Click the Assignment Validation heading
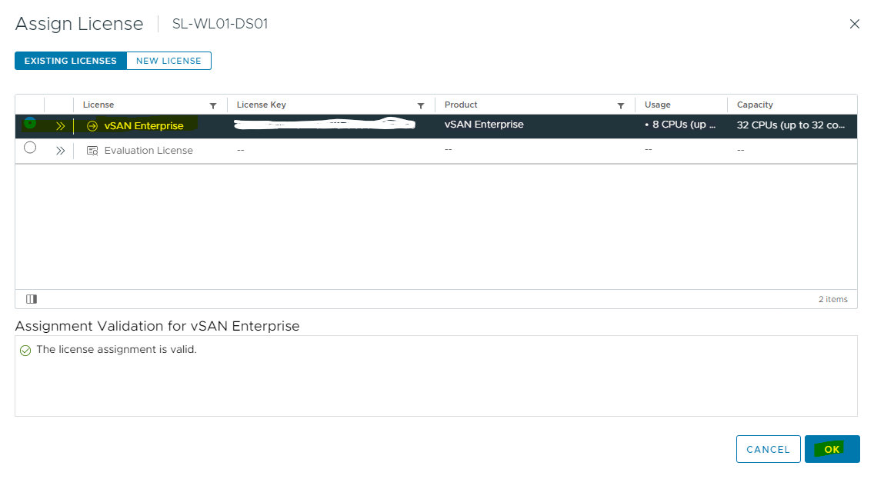The image size is (874, 479). (x=157, y=326)
